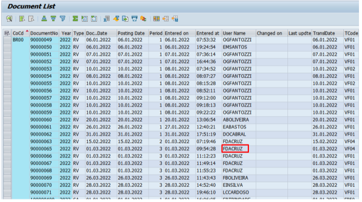362x202 pixels.
Task: Click document number 90000050
Action: click(41, 47)
